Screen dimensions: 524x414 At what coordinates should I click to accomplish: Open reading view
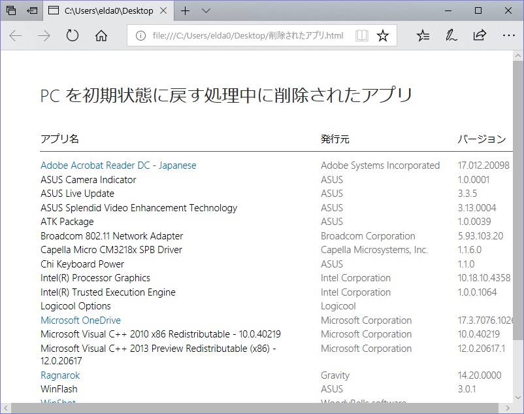(x=361, y=35)
